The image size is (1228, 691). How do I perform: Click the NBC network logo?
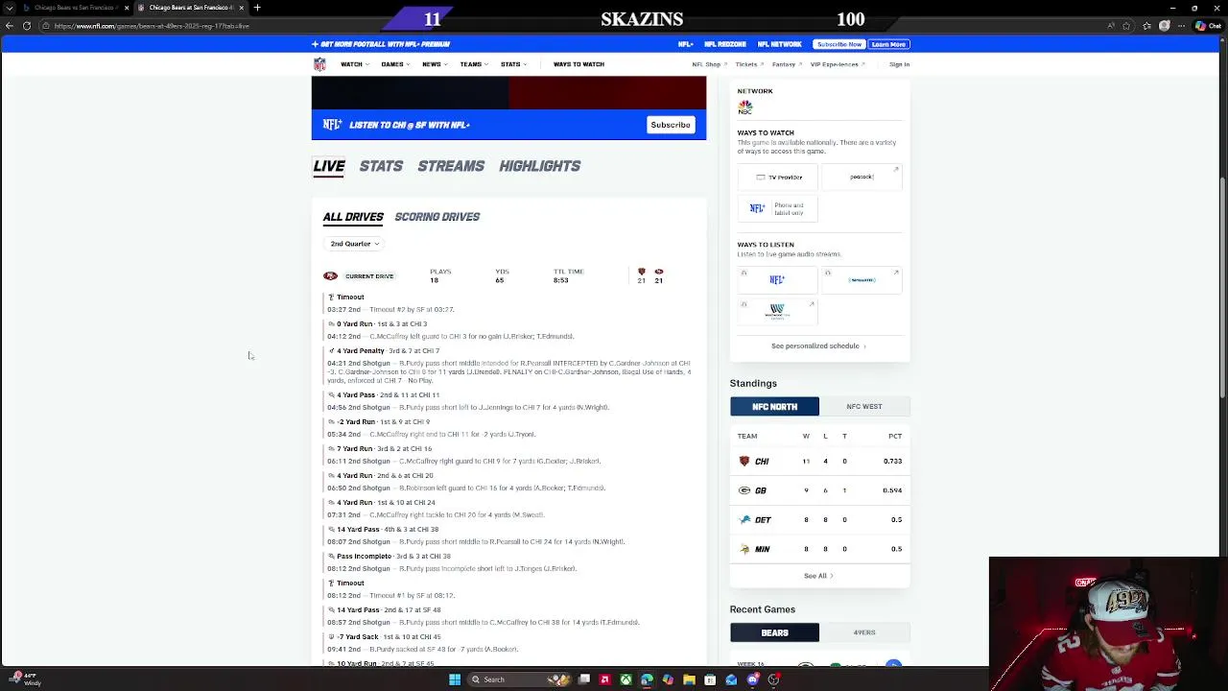pyautogui.click(x=745, y=107)
